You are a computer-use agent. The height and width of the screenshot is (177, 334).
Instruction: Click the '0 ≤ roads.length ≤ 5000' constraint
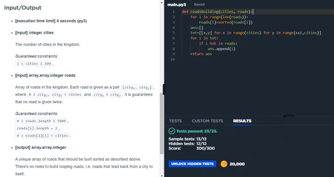pos(41,121)
